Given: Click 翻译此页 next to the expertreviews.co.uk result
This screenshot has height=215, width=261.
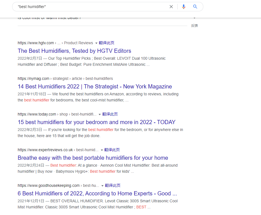Looking at the screenshot, I should point(112,150).
